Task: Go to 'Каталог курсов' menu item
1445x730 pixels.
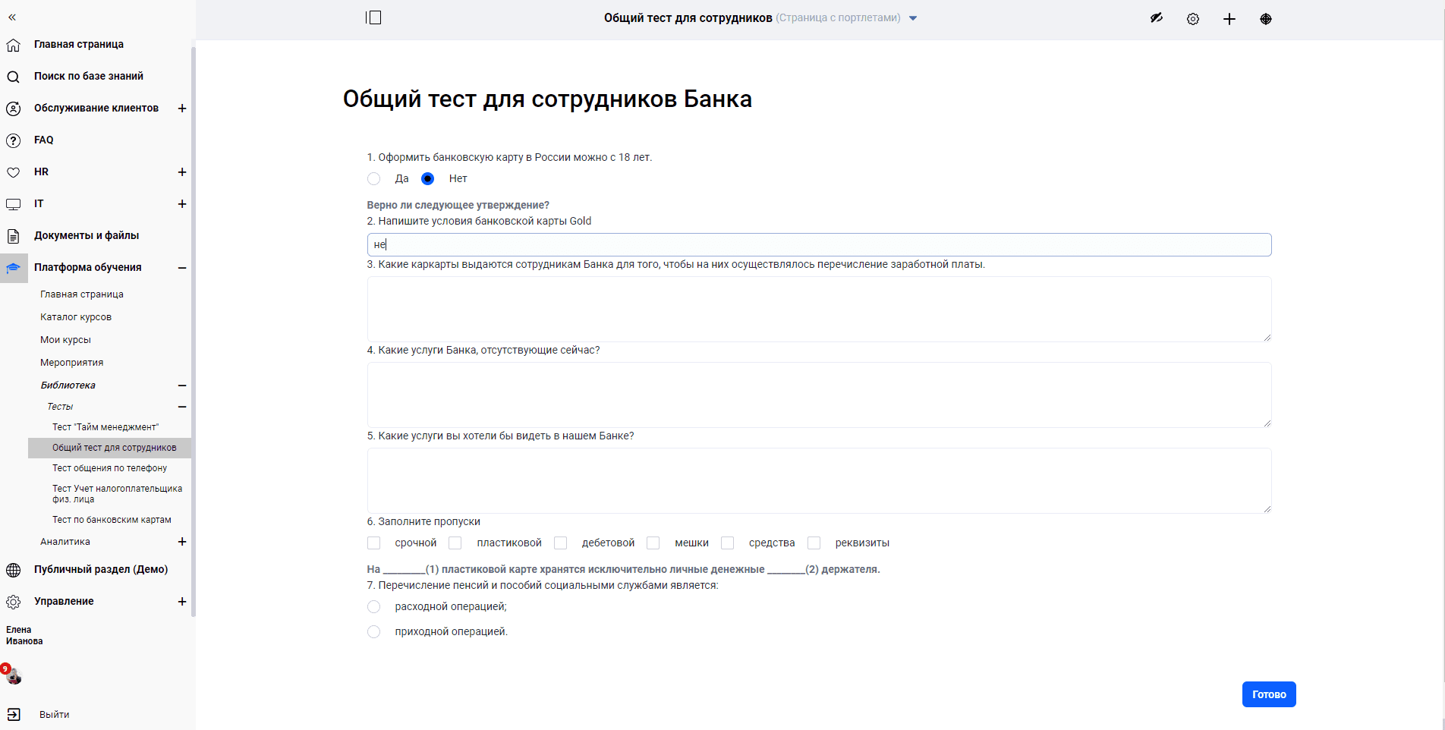Action: pyautogui.click(x=76, y=317)
